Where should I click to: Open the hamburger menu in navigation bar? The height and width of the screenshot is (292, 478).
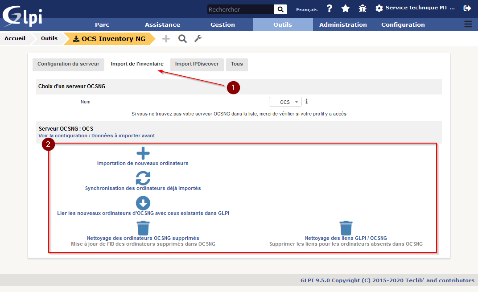(x=468, y=25)
